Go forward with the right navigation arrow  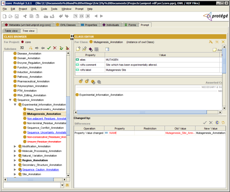point(101,16)
